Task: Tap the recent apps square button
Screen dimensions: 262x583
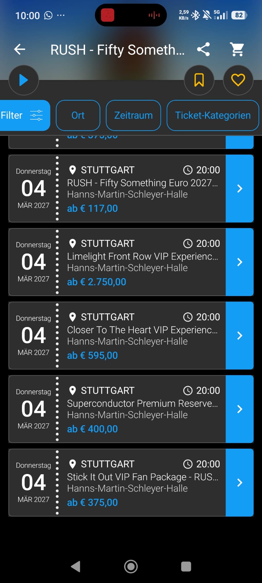Action: coord(186,566)
